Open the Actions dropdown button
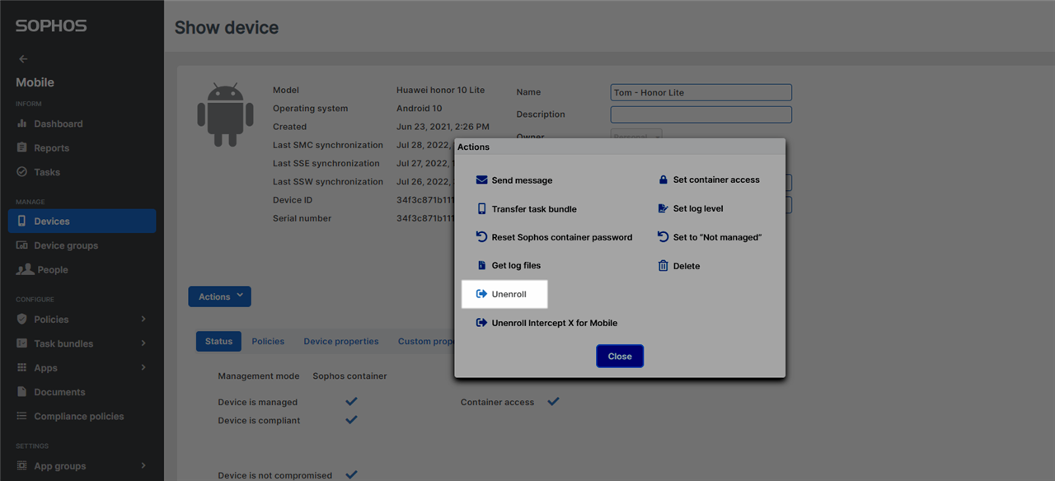The height and width of the screenshot is (481, 1055). pyautogui.click(x=219, y=297)
